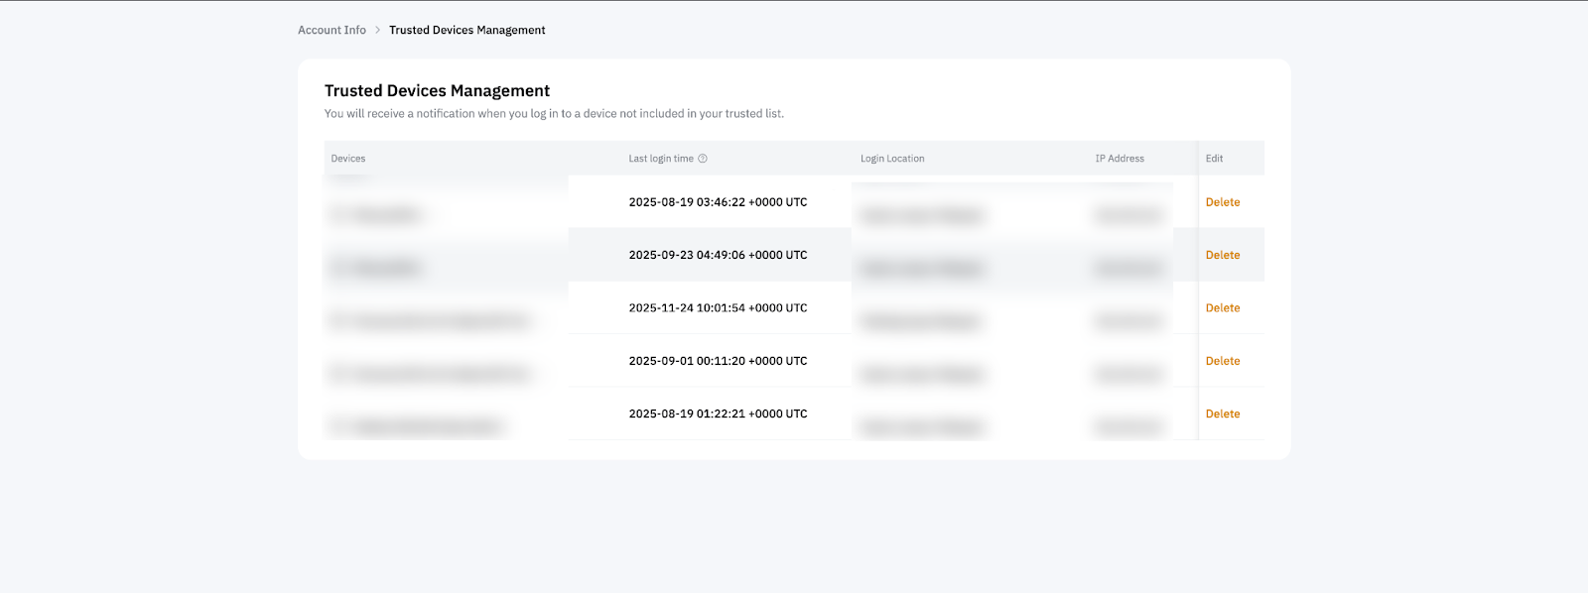The image size is (1588, 593).
Task: Click the 2025-08-19 01:22:21 login timestamp
Action: pyautogui.click(x=718, y=415)
